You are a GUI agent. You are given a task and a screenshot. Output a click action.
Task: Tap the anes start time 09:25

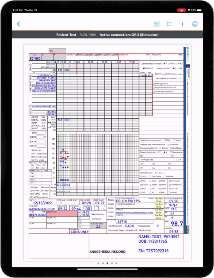(86, 203)
